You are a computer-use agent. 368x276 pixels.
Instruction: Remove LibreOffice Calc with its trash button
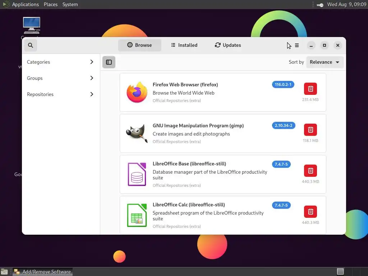point(310,212)
